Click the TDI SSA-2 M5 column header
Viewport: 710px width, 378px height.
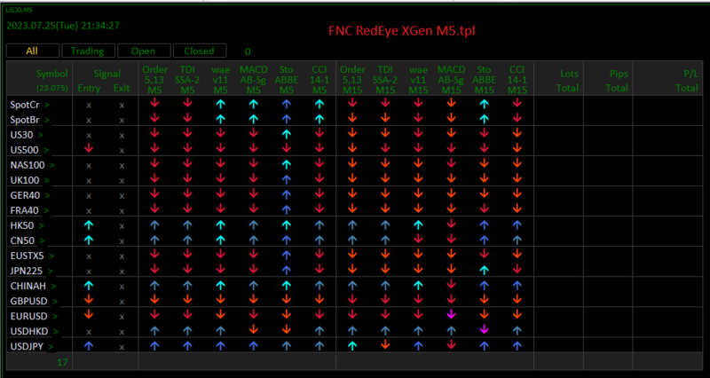[187, 78]
